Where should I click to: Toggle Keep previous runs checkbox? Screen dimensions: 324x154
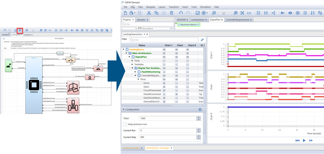(125, 124)
